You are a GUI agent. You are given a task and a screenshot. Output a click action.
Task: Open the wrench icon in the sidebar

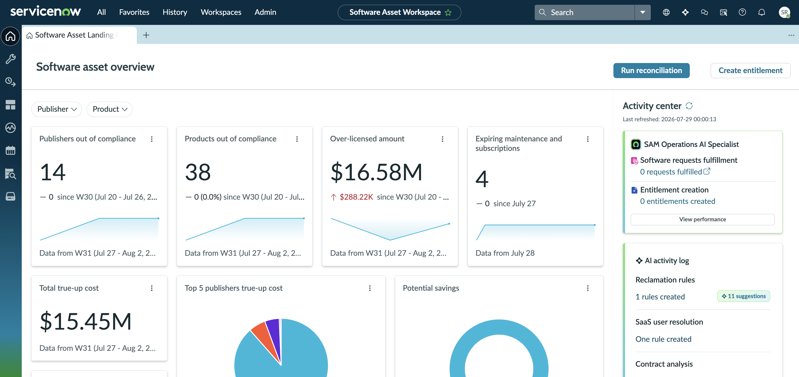(11, 59)
